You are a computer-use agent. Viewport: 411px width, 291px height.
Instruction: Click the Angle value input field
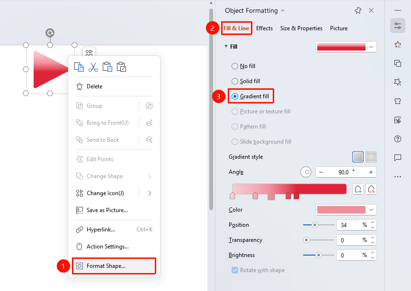(x=346, y=172)
